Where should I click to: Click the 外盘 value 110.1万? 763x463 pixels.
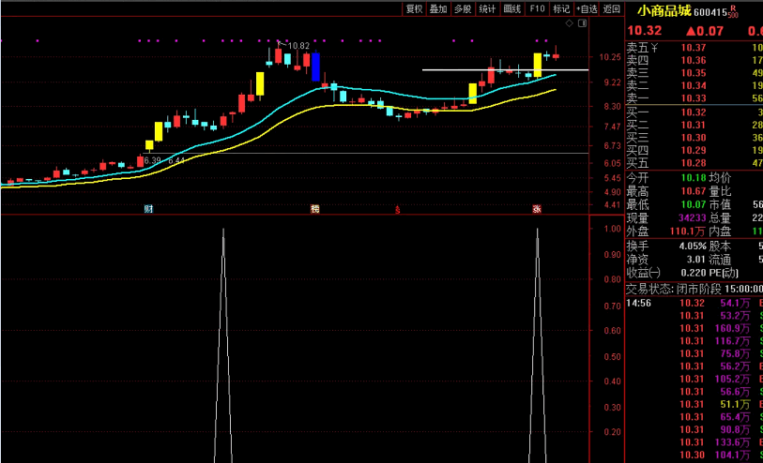coord(688,231)
